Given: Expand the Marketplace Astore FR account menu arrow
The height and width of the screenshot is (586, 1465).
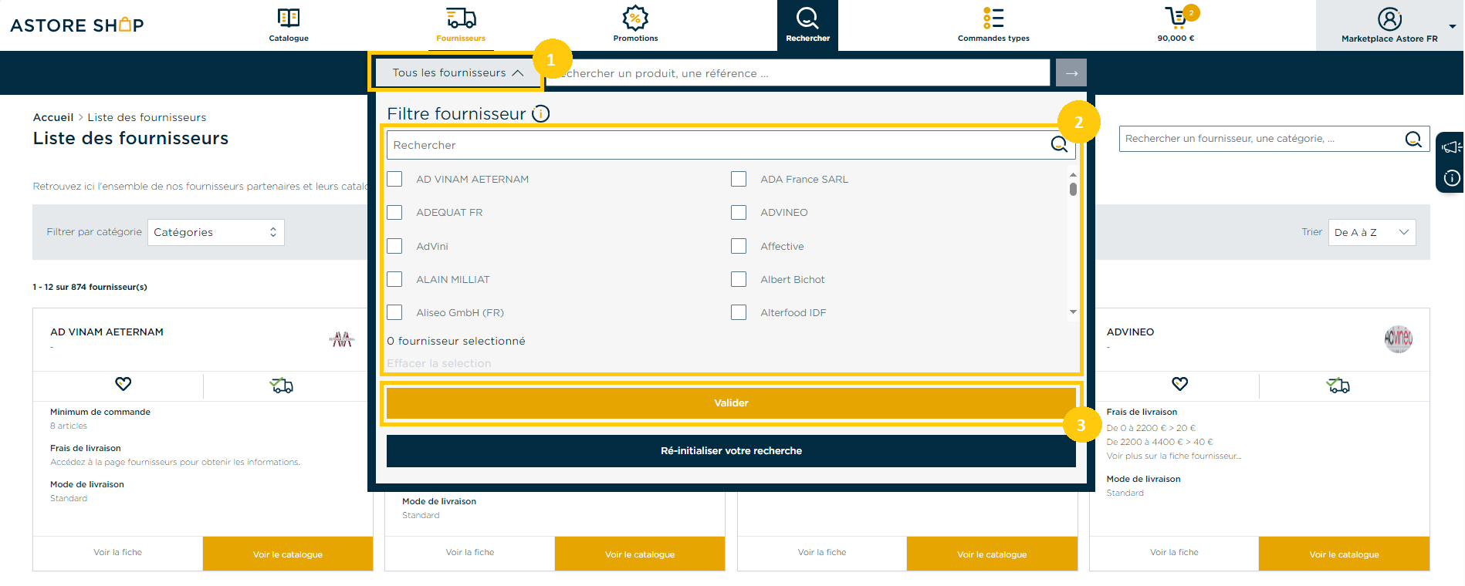Looking at the screenshot, I should pos(1452,26).
